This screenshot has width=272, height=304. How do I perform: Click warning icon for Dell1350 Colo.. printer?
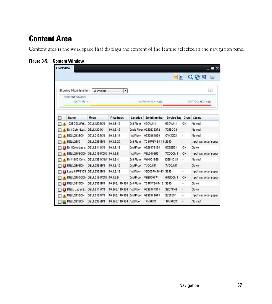(x=64, y=160)
